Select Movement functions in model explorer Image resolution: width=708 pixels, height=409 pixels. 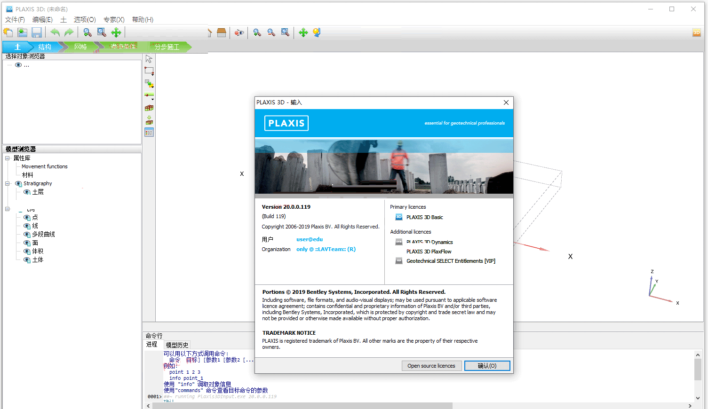point(45,166)
